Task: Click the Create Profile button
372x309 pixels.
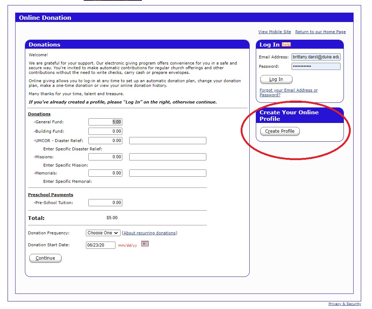Action: (280, 131)
